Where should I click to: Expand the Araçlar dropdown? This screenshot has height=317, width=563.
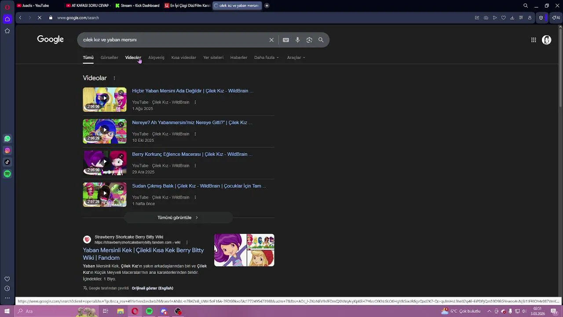(296, 58)
